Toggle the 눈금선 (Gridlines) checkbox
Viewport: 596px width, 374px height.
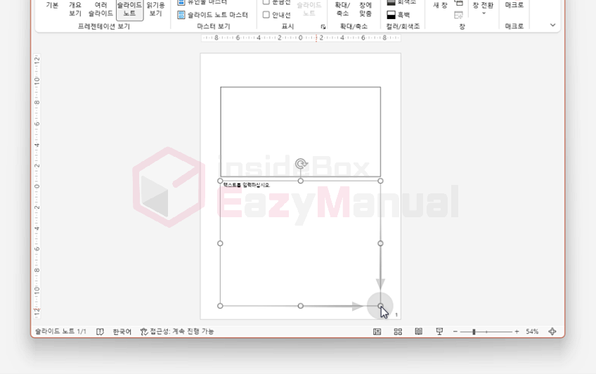tap(276, 2)
